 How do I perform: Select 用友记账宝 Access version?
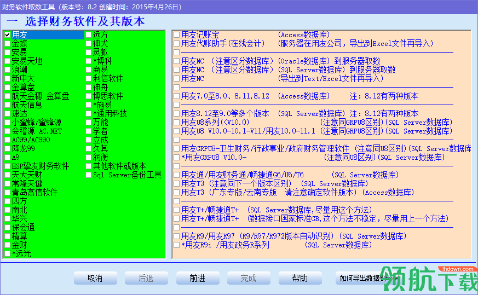click(176, 35)
